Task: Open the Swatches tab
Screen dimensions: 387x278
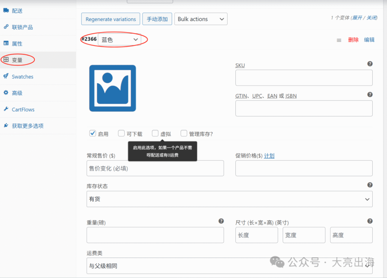Action: click(x=38, y=76)
